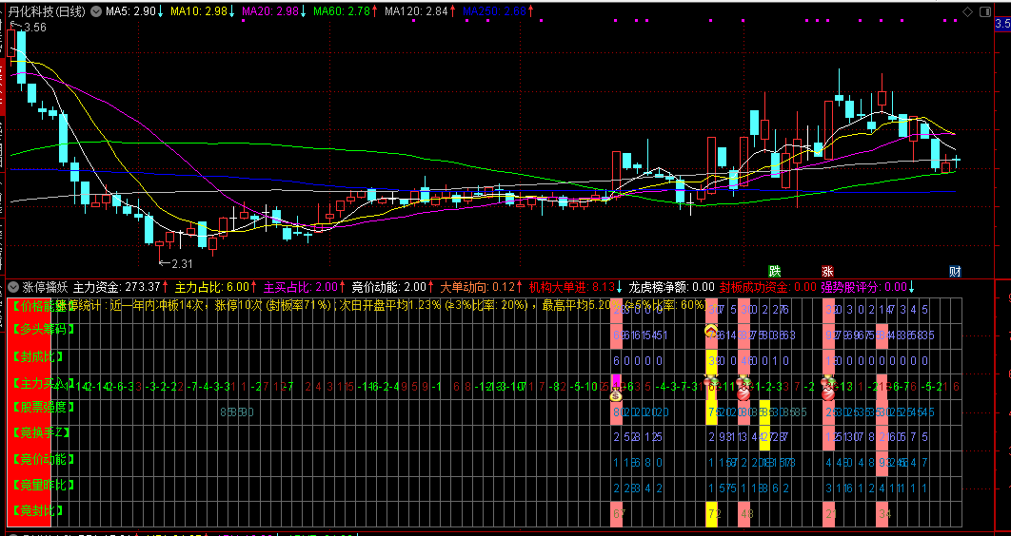Click the bull icon in the 多头筹码 row
1011x536 pixels.
click(x=711, y=331)
